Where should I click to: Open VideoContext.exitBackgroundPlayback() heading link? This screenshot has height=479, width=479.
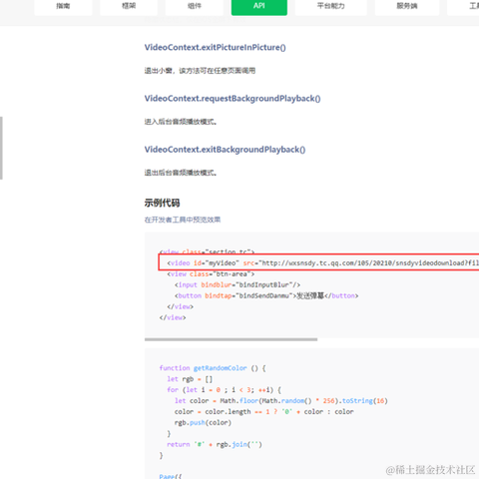225,150
